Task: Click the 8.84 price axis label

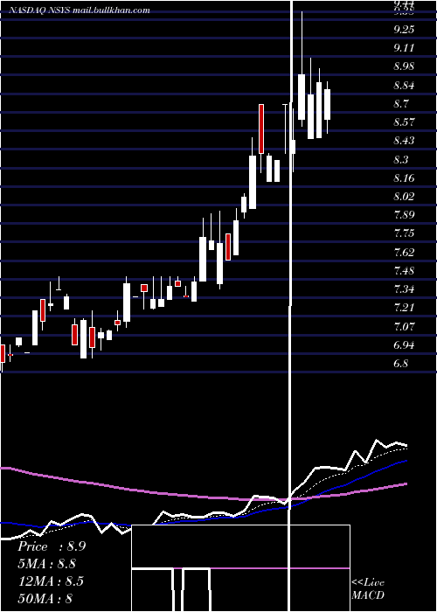Action: [404, 85]
